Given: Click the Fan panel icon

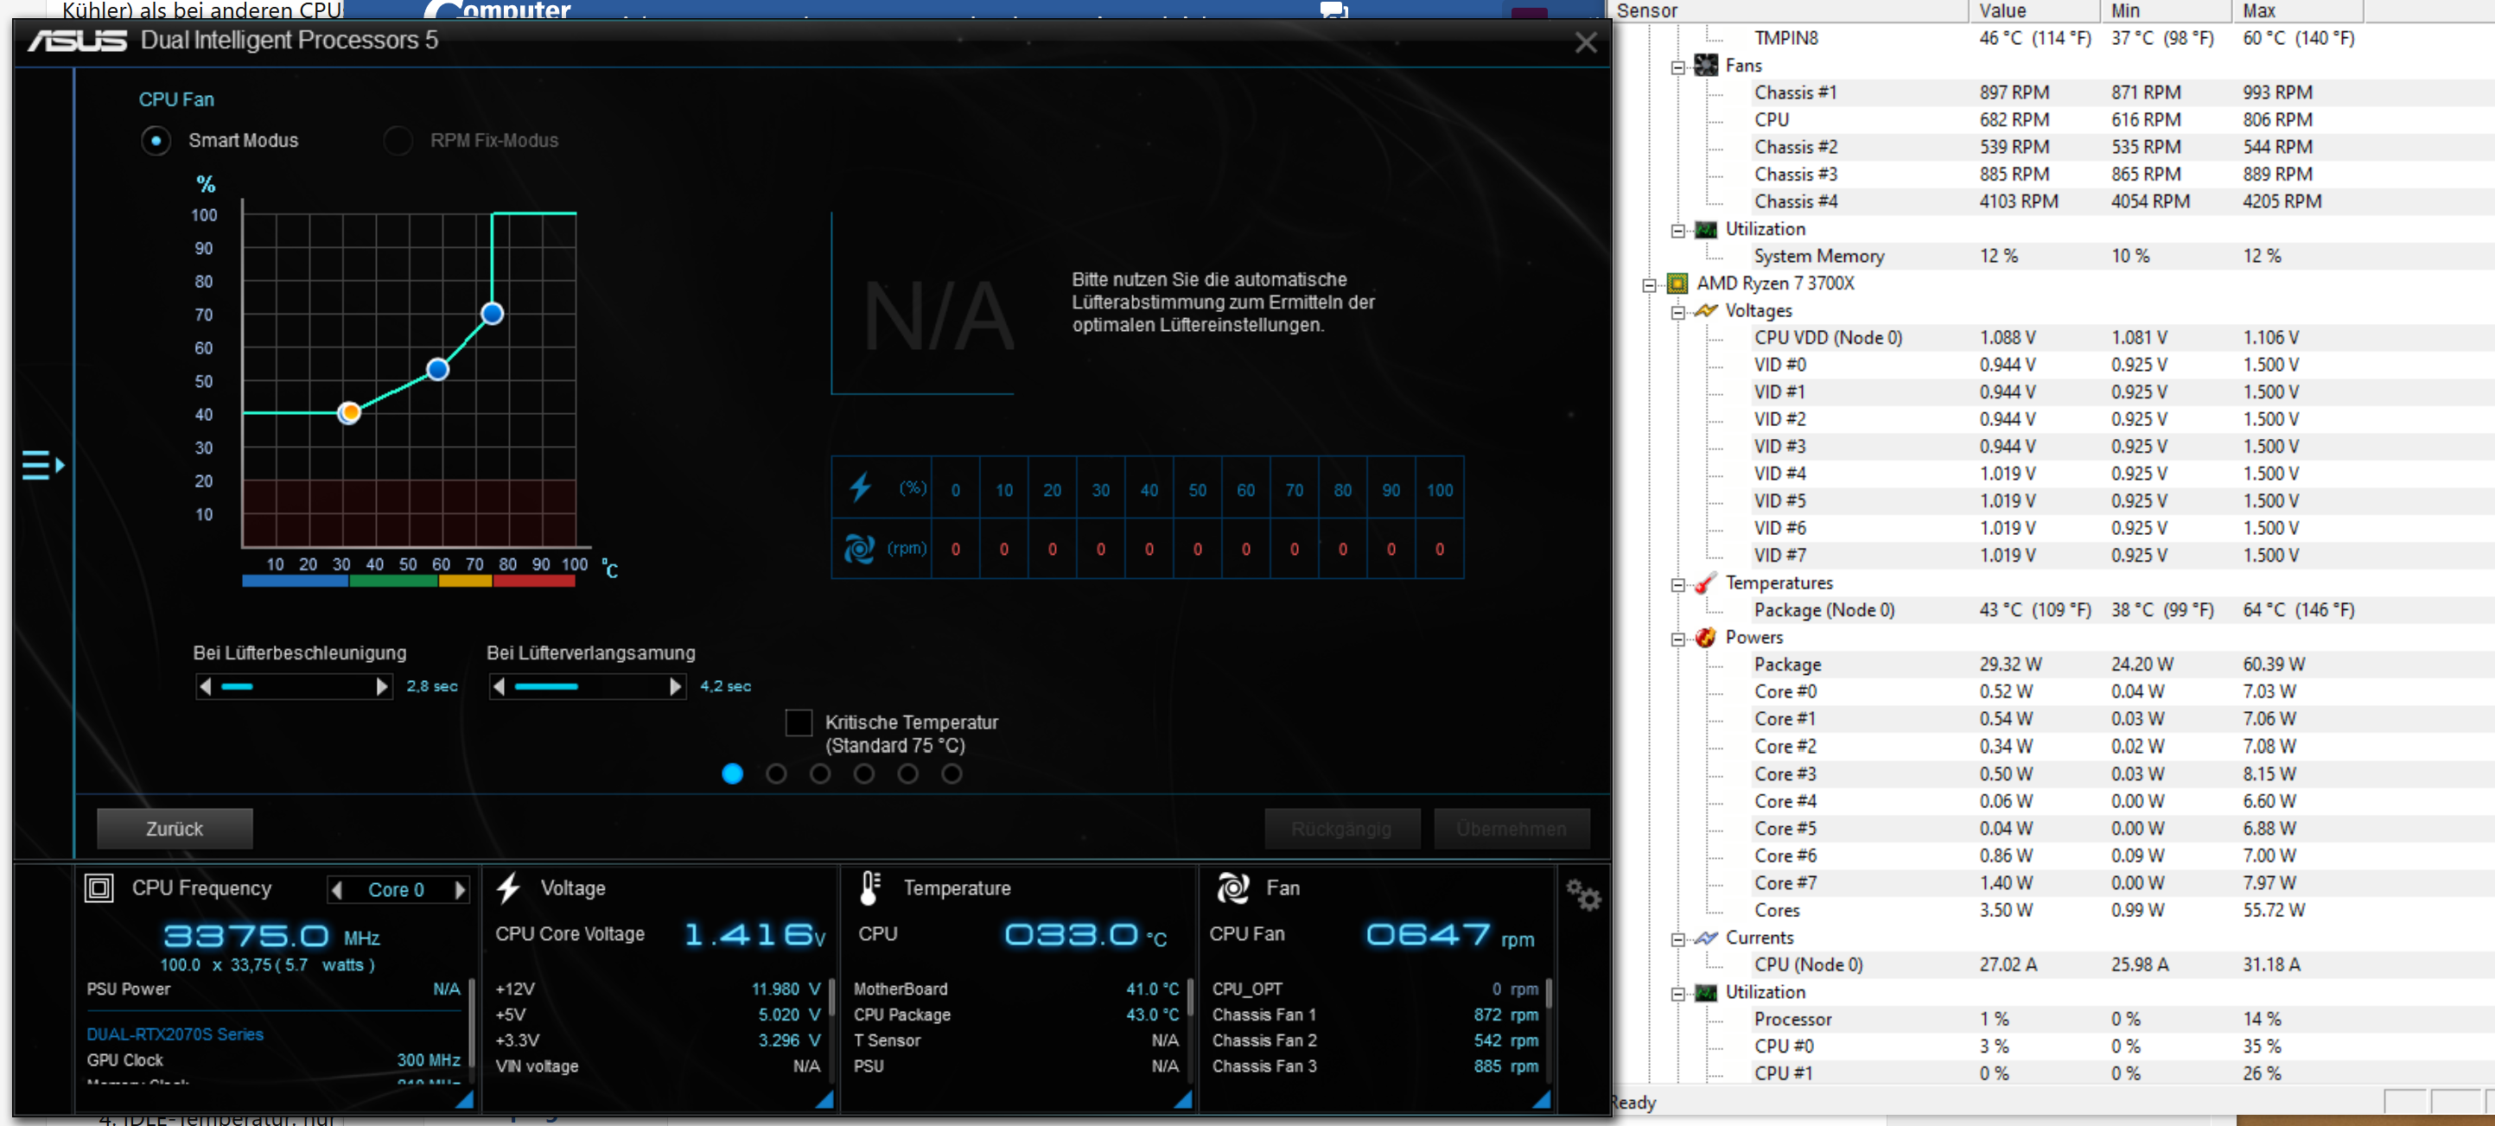Looking at the screenshot, I should (x=1233, y=887).
